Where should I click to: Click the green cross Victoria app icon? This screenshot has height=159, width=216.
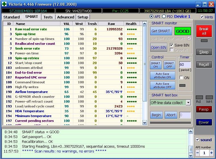pos(4,4)
